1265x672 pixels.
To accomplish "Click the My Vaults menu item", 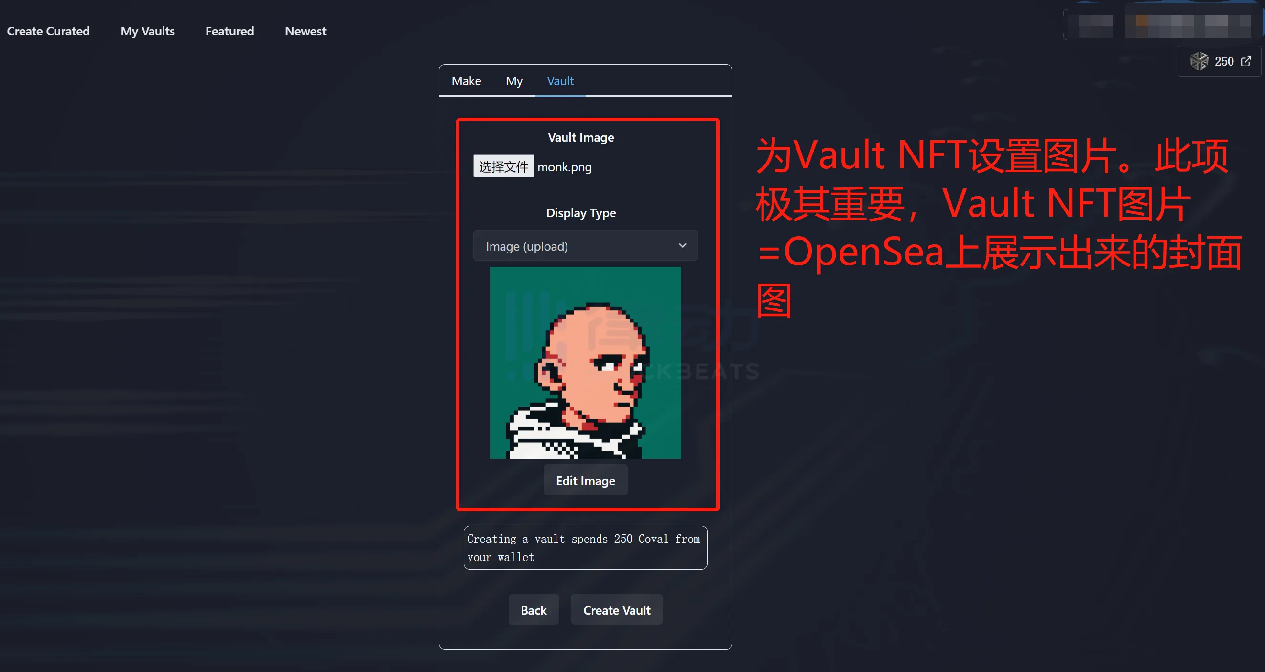I will coord(148,31).
